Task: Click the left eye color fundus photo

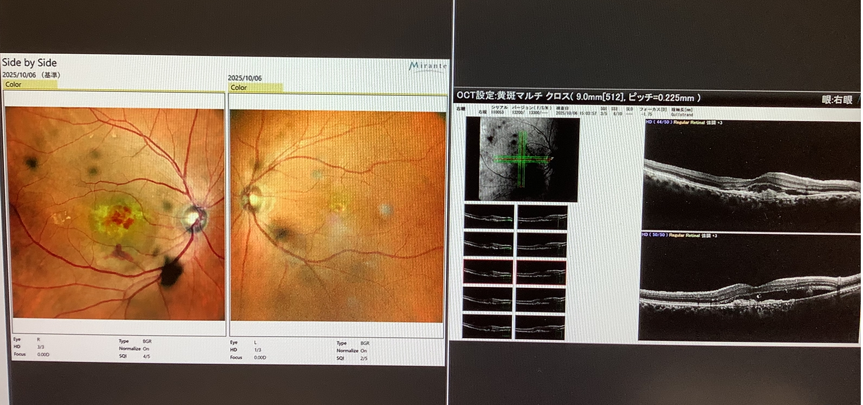Action: pyautogui.click(x=336, y=216)
